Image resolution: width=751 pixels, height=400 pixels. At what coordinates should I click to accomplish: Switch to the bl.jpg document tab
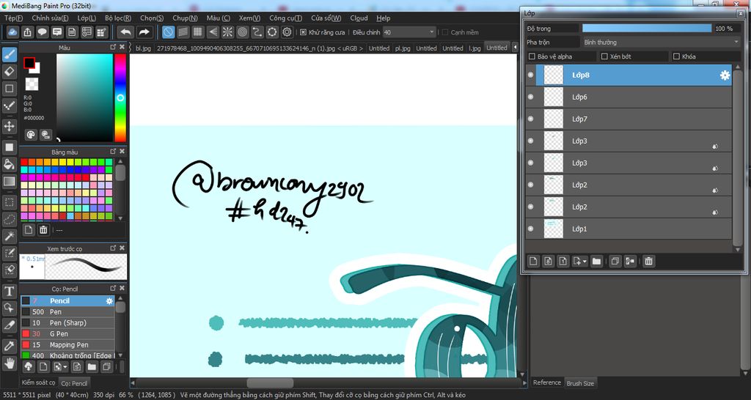tap(143, 48)
